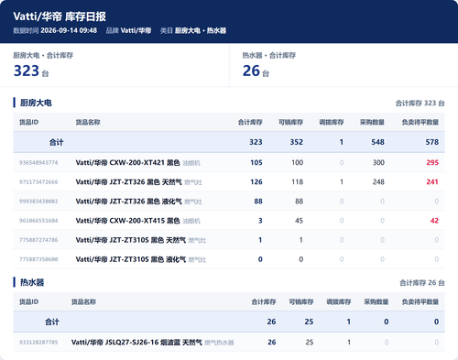Click the red value 295
The height and width of the screenshot is (360, 458).
click(x=432, y=162)
